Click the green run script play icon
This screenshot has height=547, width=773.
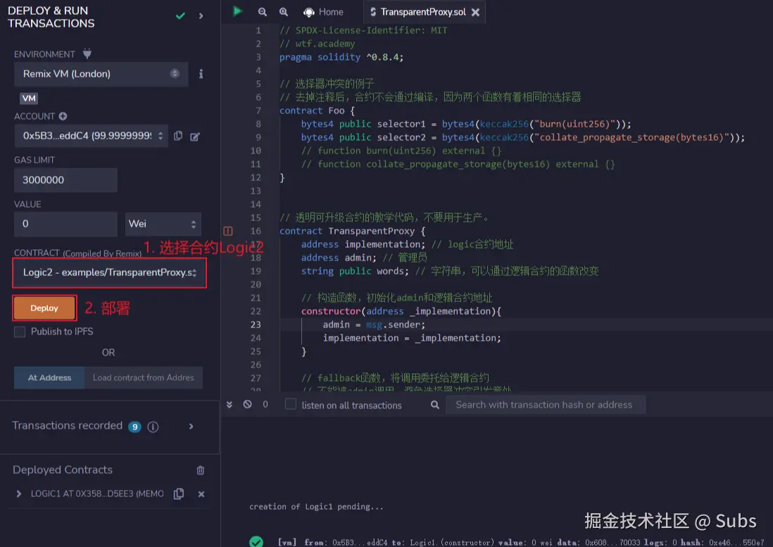(x=237, y=11)
